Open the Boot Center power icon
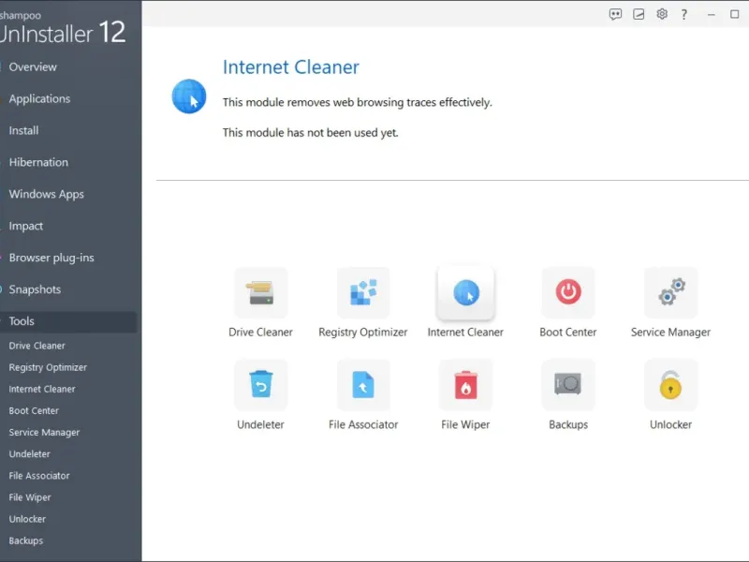Viewport: 749px width, 562px height. click(x=568, y=292)
